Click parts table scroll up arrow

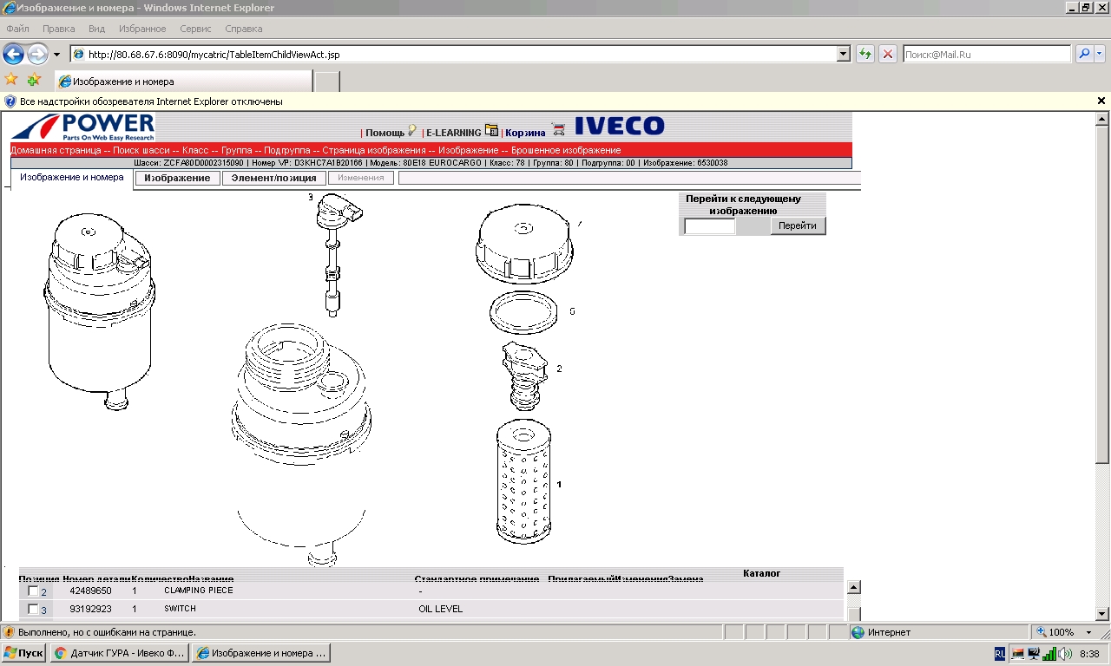(853, 587)
